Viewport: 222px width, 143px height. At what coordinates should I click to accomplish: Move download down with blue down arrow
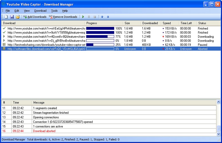point(108,17)
